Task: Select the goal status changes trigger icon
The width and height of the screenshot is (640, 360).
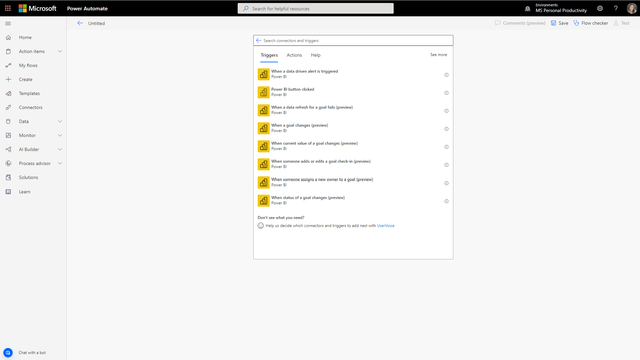Action: 263,200
